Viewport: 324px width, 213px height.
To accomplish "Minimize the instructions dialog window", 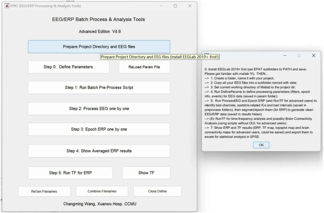I will (x=284, y=55).
